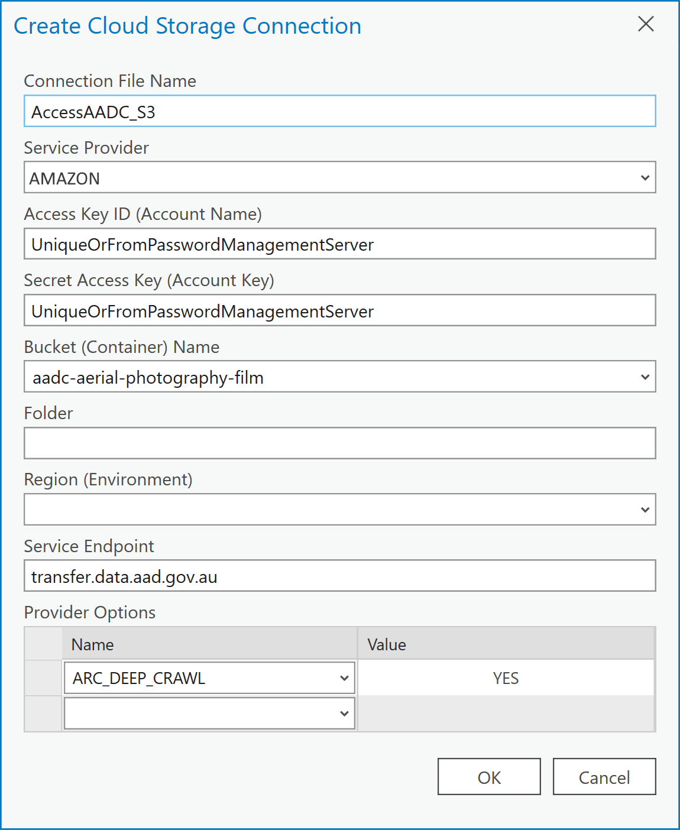Open the Region (Environment) dropdown
680x830 pixels.
pos(340,510)
